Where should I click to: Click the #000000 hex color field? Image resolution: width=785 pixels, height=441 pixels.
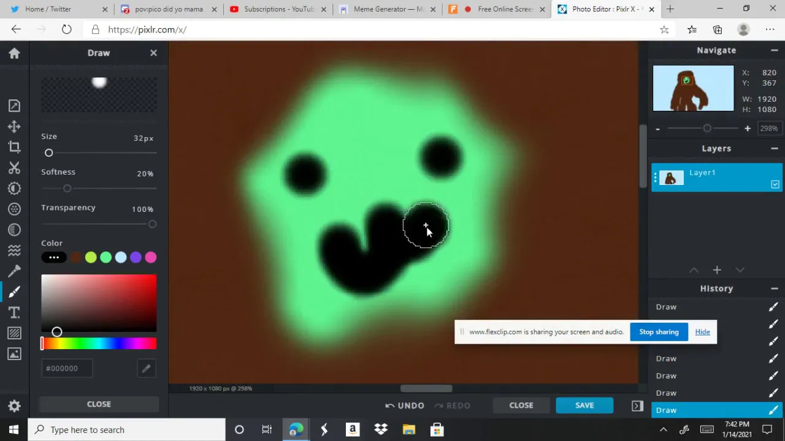[67, 368]
